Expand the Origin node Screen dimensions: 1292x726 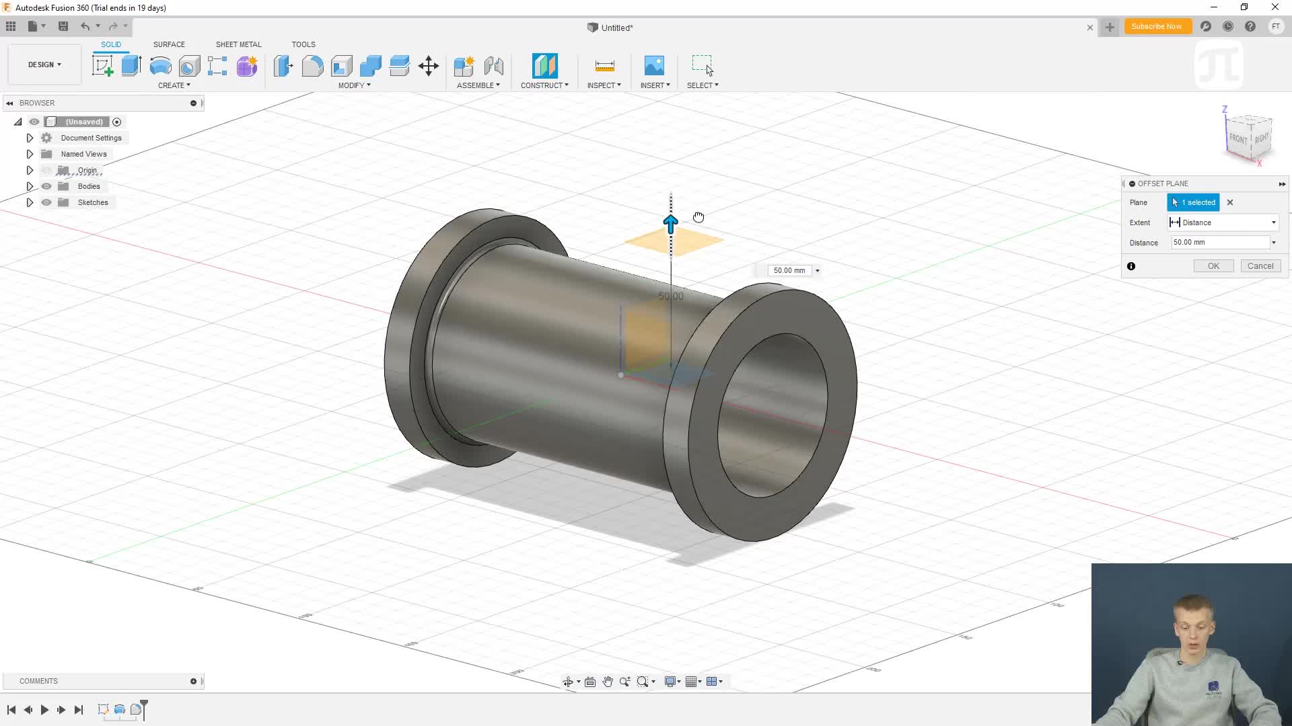[x=30, y=170]
